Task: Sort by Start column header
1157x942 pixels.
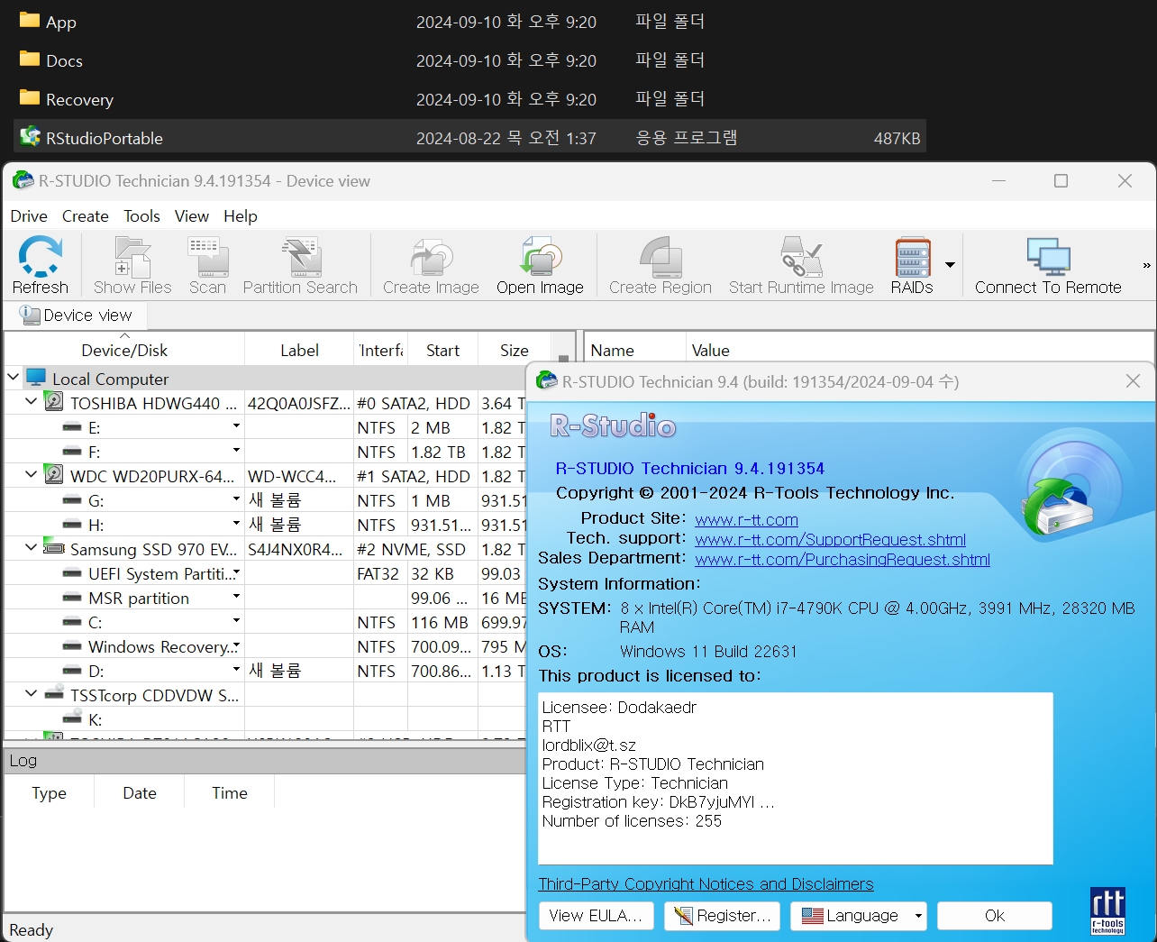Action: pos(442,350)
